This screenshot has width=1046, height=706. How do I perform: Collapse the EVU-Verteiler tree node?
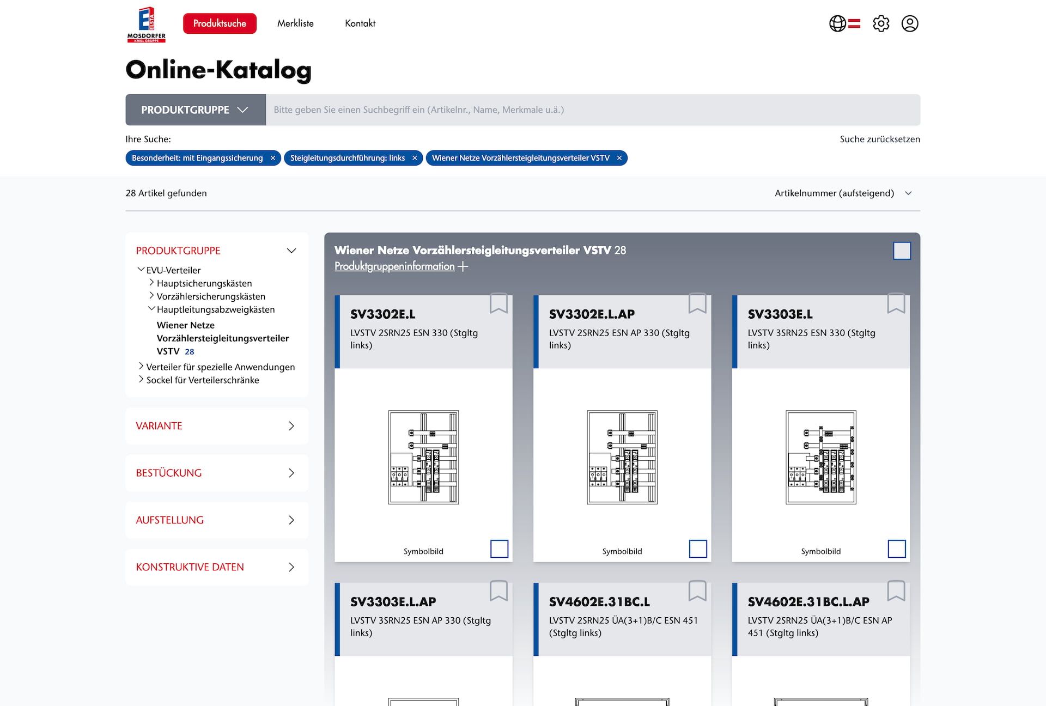tap(141, 270)
